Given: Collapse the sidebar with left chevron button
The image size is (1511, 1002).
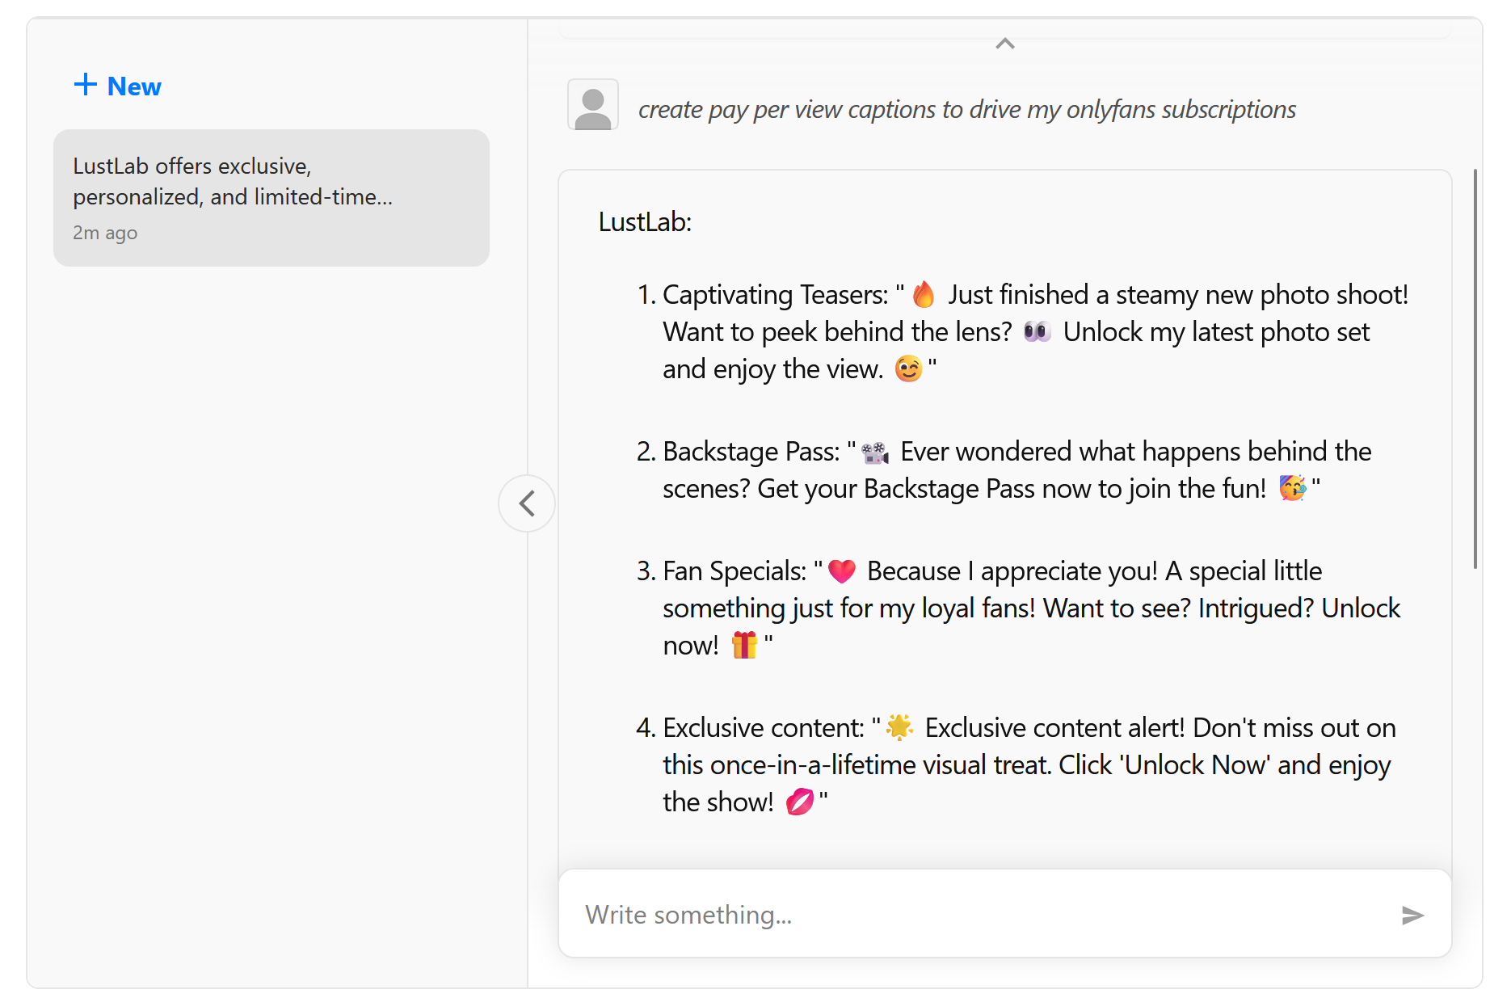Looking at the screenshot, I should coord(527,503).
